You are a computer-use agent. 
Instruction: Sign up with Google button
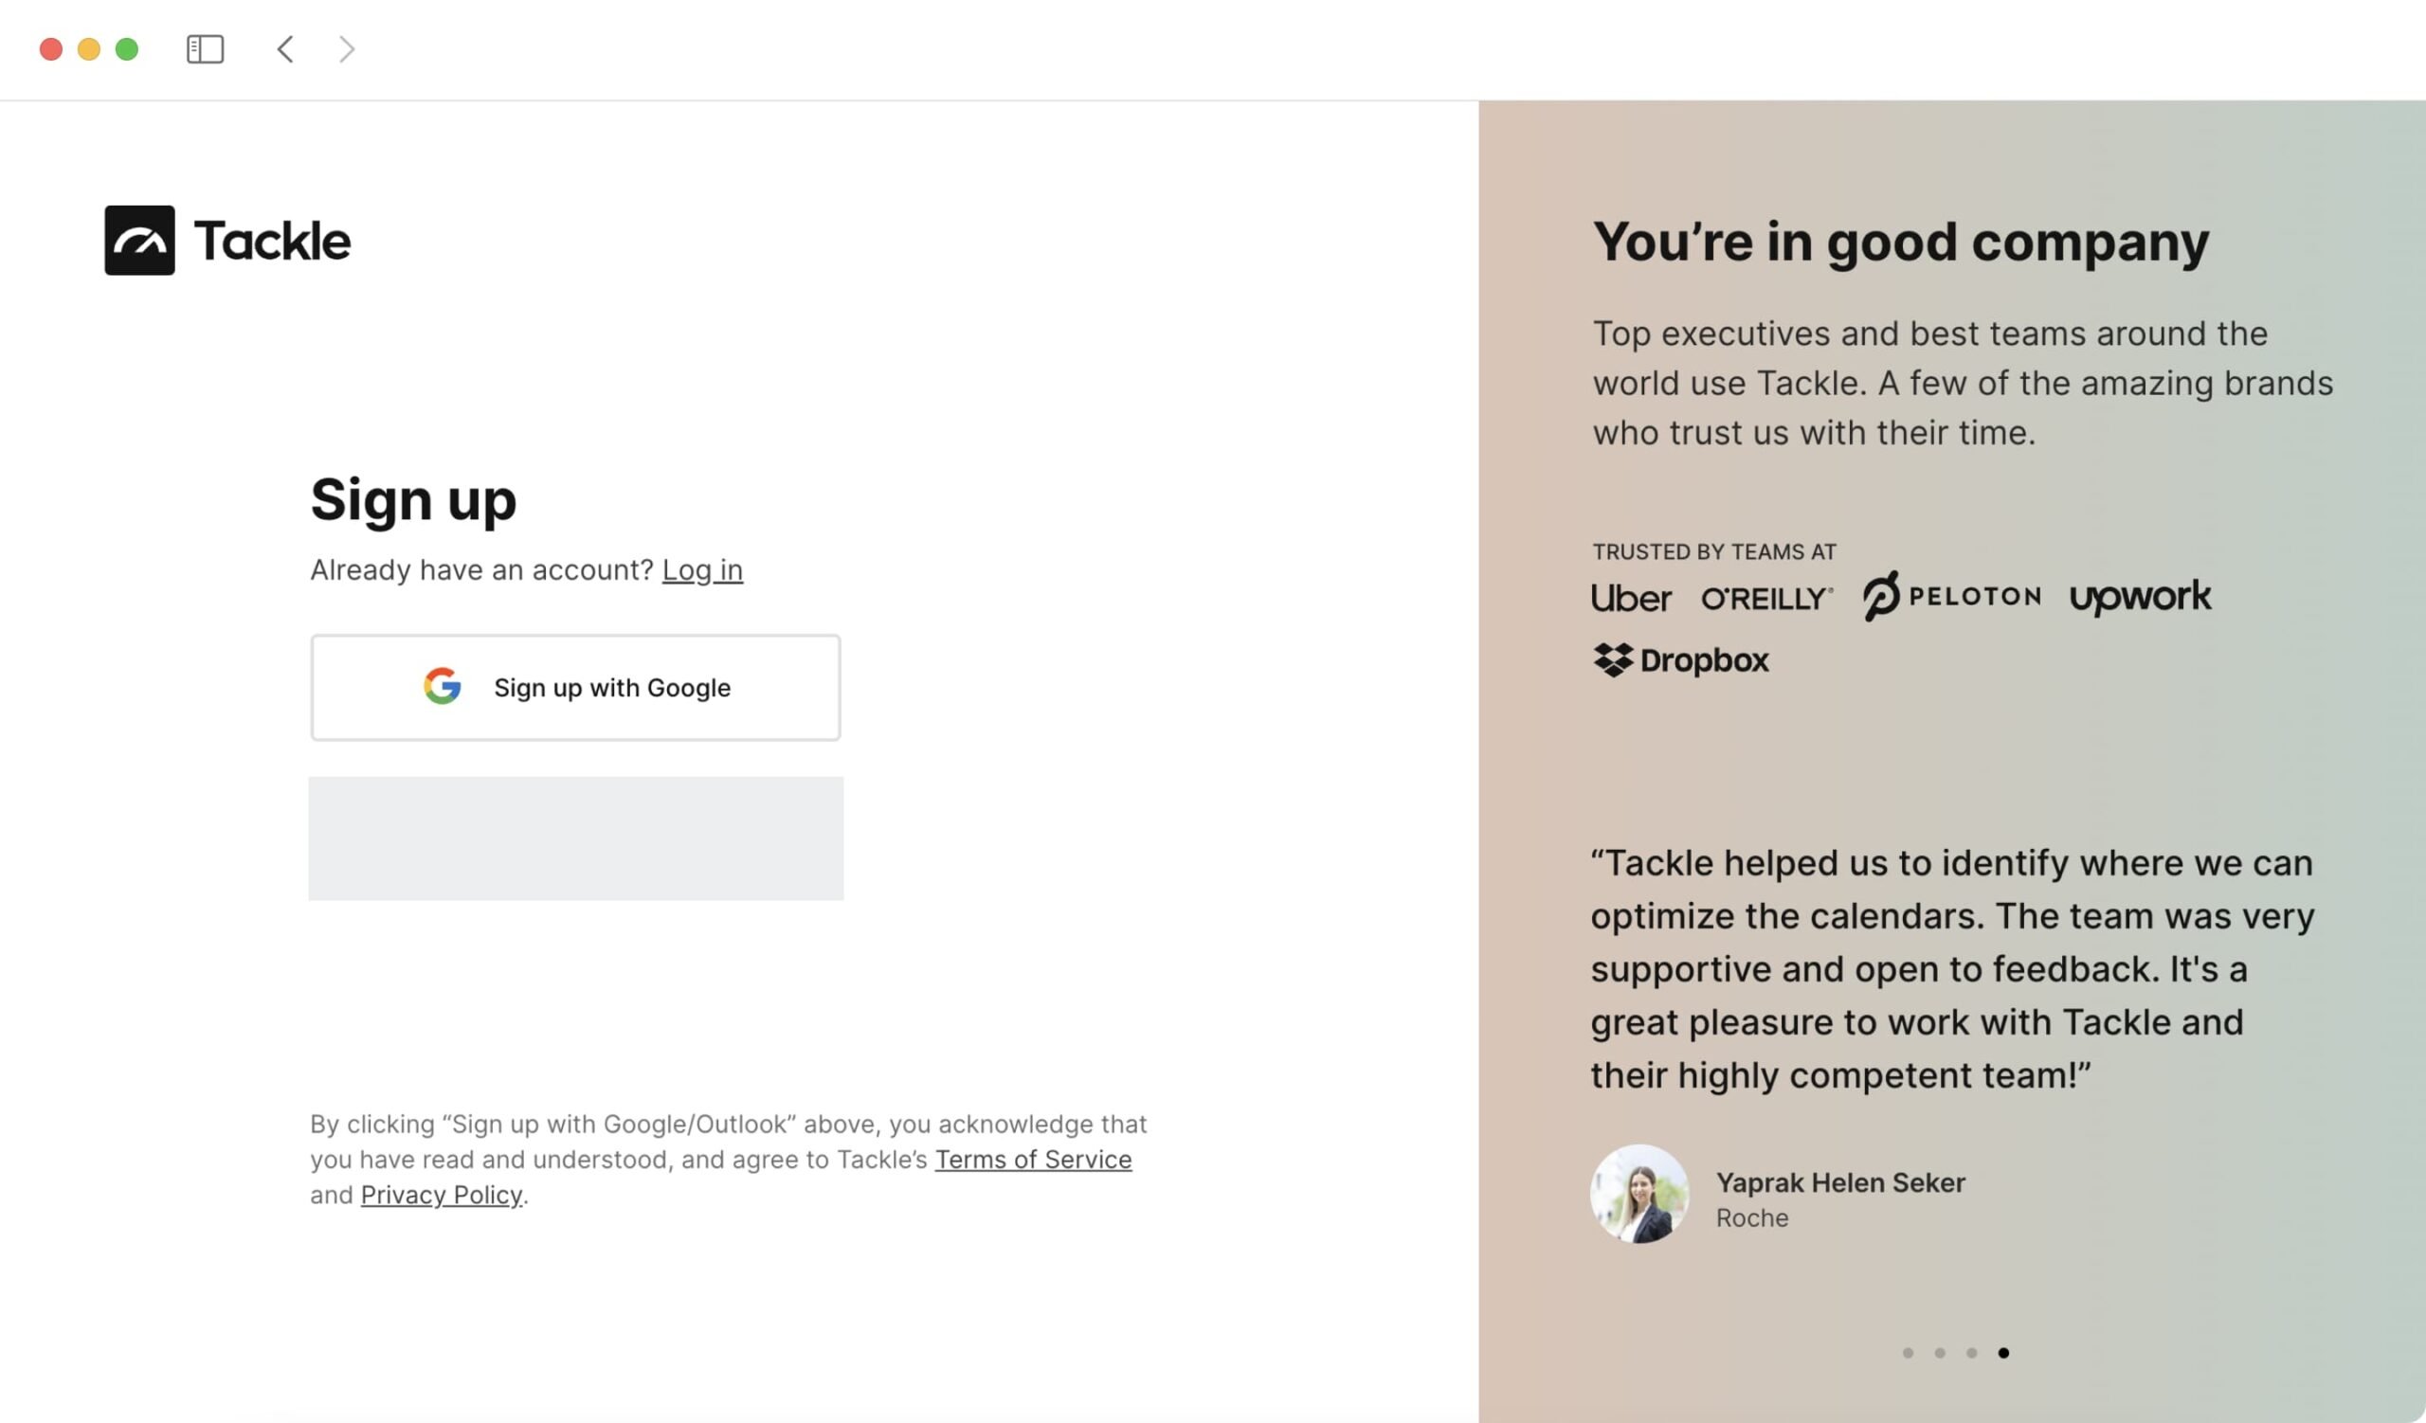pyautogui.click(x=575, y=687)
